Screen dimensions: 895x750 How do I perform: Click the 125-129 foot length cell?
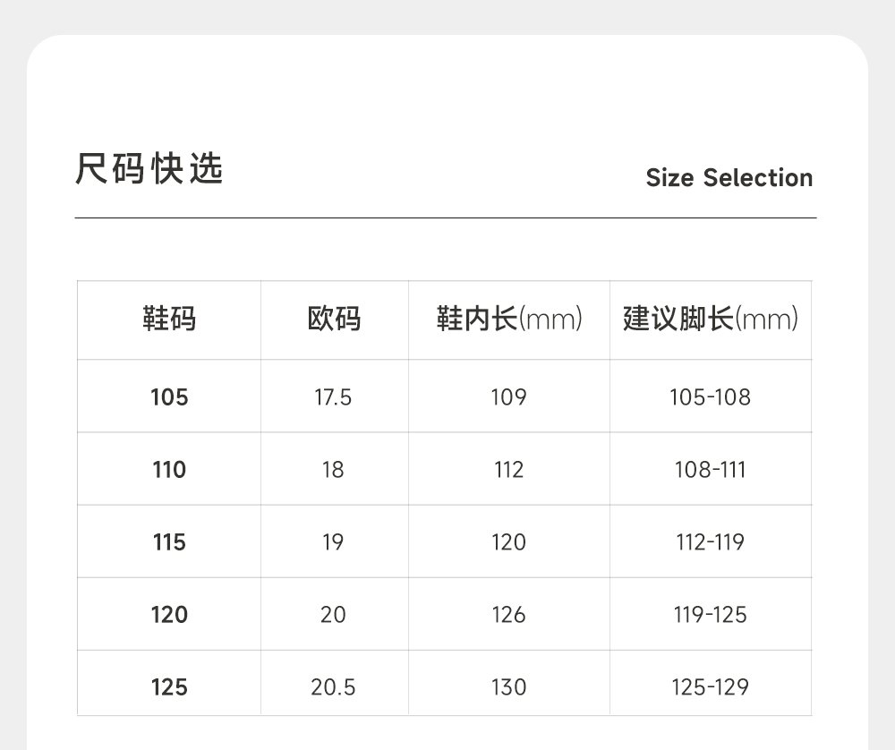coord(710,686)
